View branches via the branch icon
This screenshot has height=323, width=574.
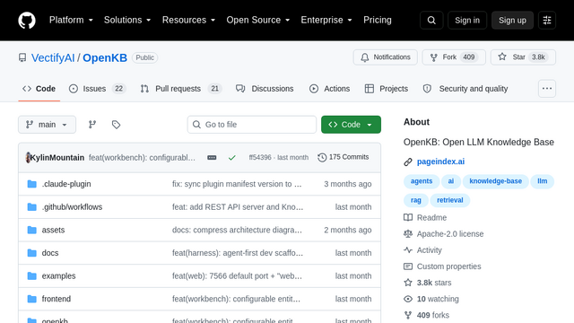point(92,125)
